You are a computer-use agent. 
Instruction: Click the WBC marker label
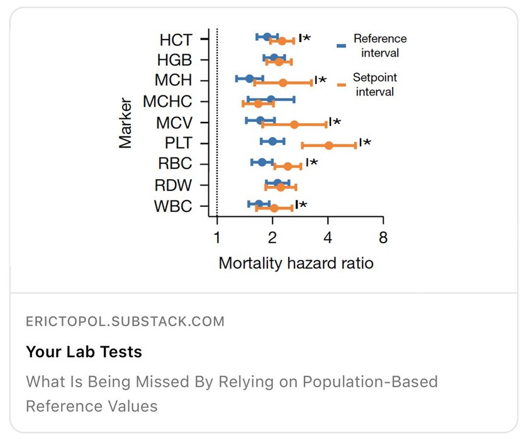[x=174, y=206]
